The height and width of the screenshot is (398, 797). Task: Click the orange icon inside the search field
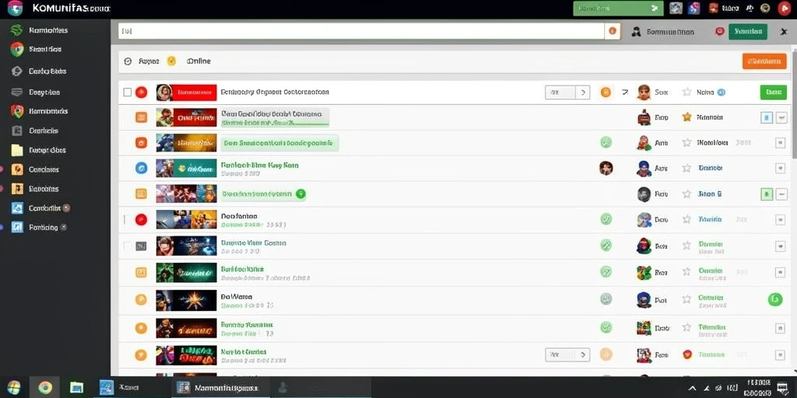tap(612, 31)
